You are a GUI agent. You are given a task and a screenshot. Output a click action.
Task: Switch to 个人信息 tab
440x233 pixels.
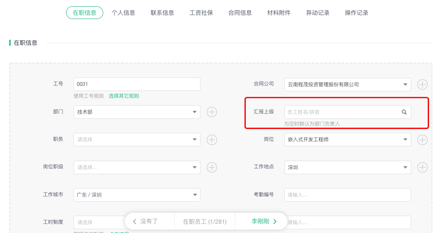(124, 13)
